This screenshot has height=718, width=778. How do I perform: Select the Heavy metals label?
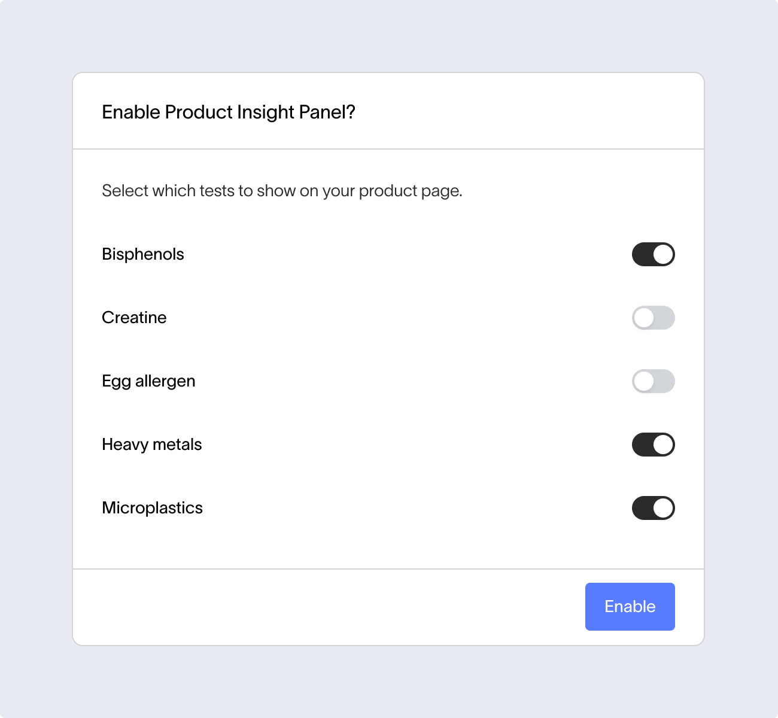coord(152,445)
